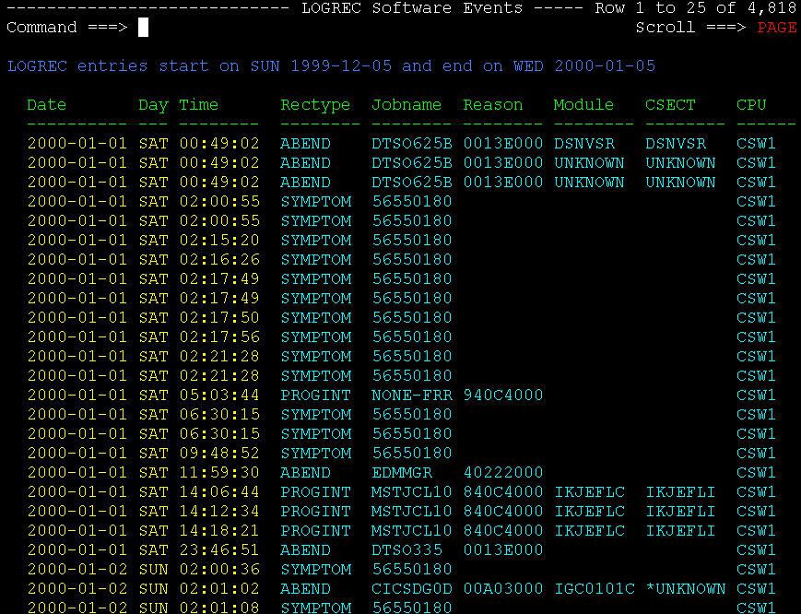Select jobname CICSDG0D
Viewport: 801px width, 614px height.
[x=412, y=589]
